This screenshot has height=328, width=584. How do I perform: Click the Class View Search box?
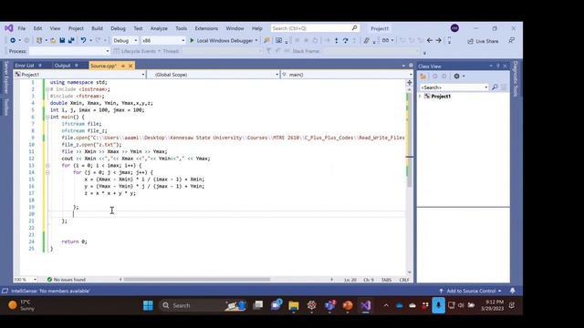pos(454,87)
